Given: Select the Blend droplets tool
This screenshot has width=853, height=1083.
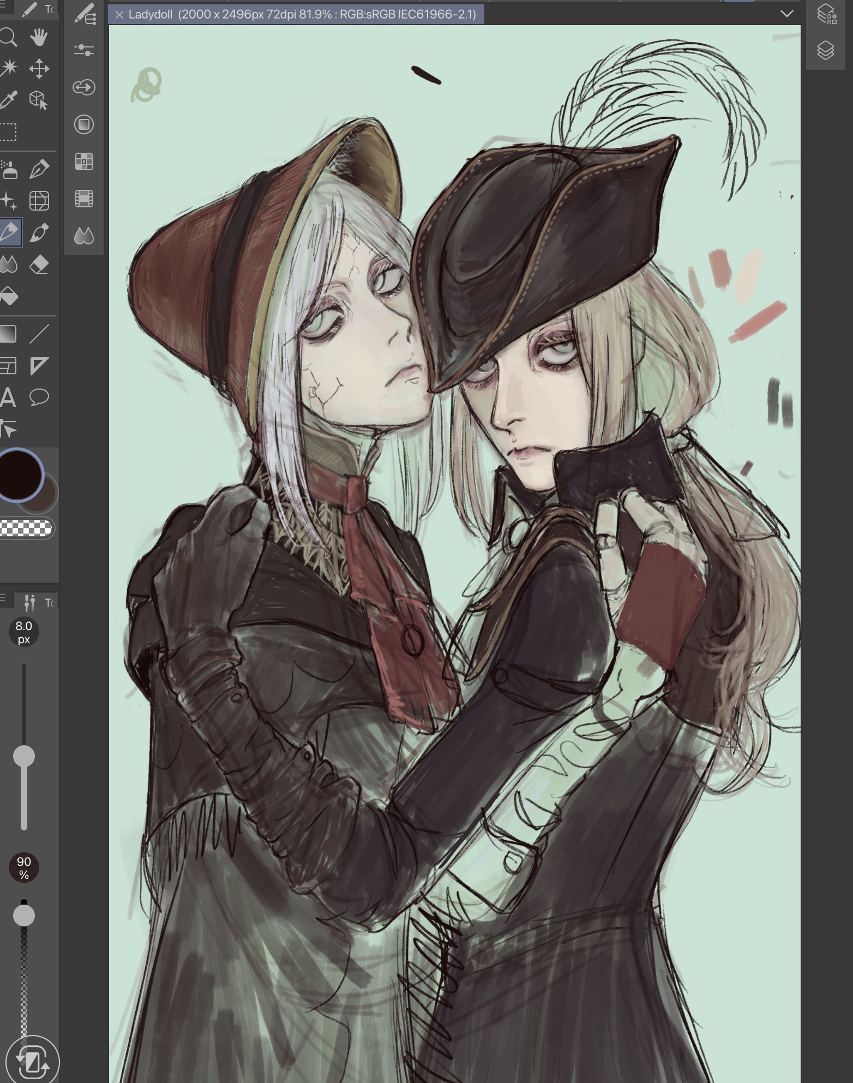Looking at the screenshot, I should [8, 265].
